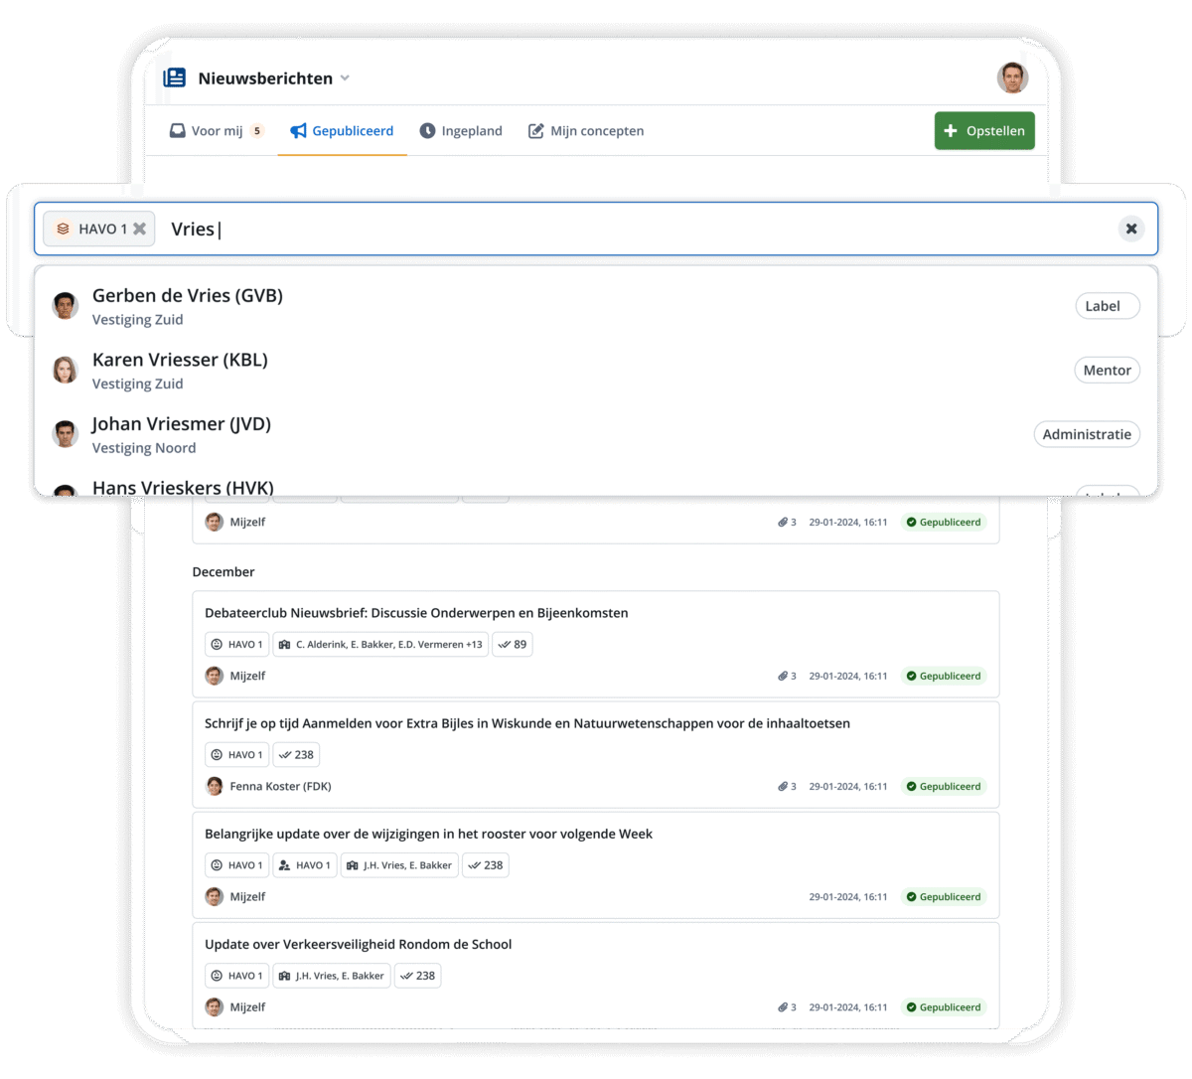Clear the search field with X button
This screenshot has width=1192, height=1079.
(1130, 229)
